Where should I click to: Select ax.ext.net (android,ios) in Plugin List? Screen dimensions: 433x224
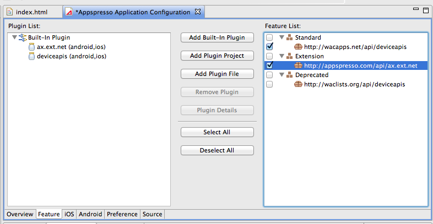[71, 47]
